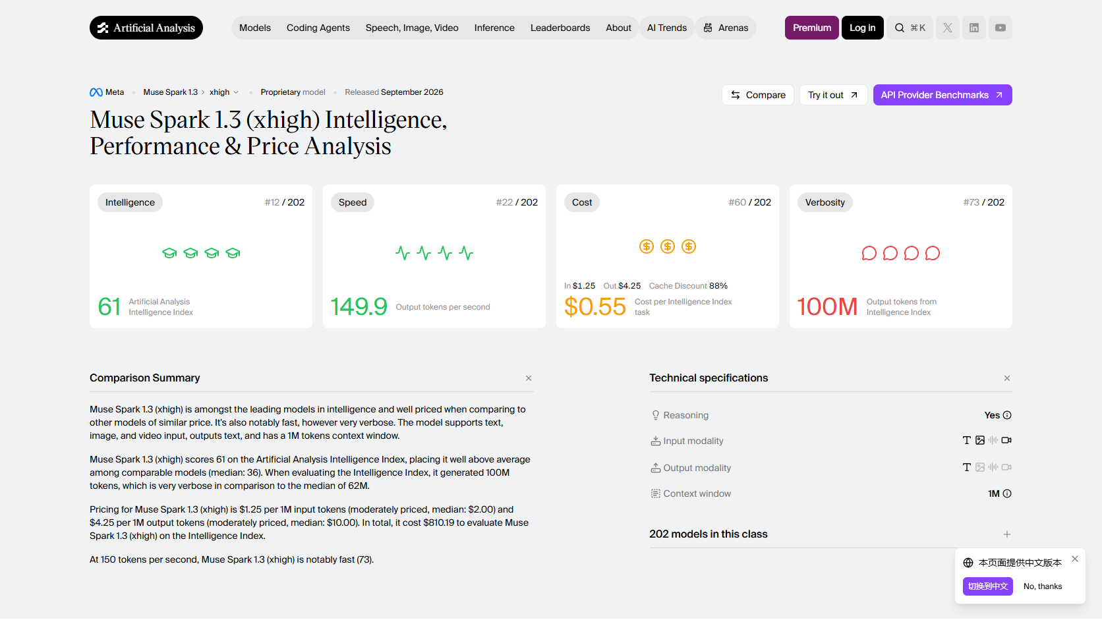This screenshot has width=1102, height=620.
Task: Click Released September 2026 text
Action: pos(394,92)
